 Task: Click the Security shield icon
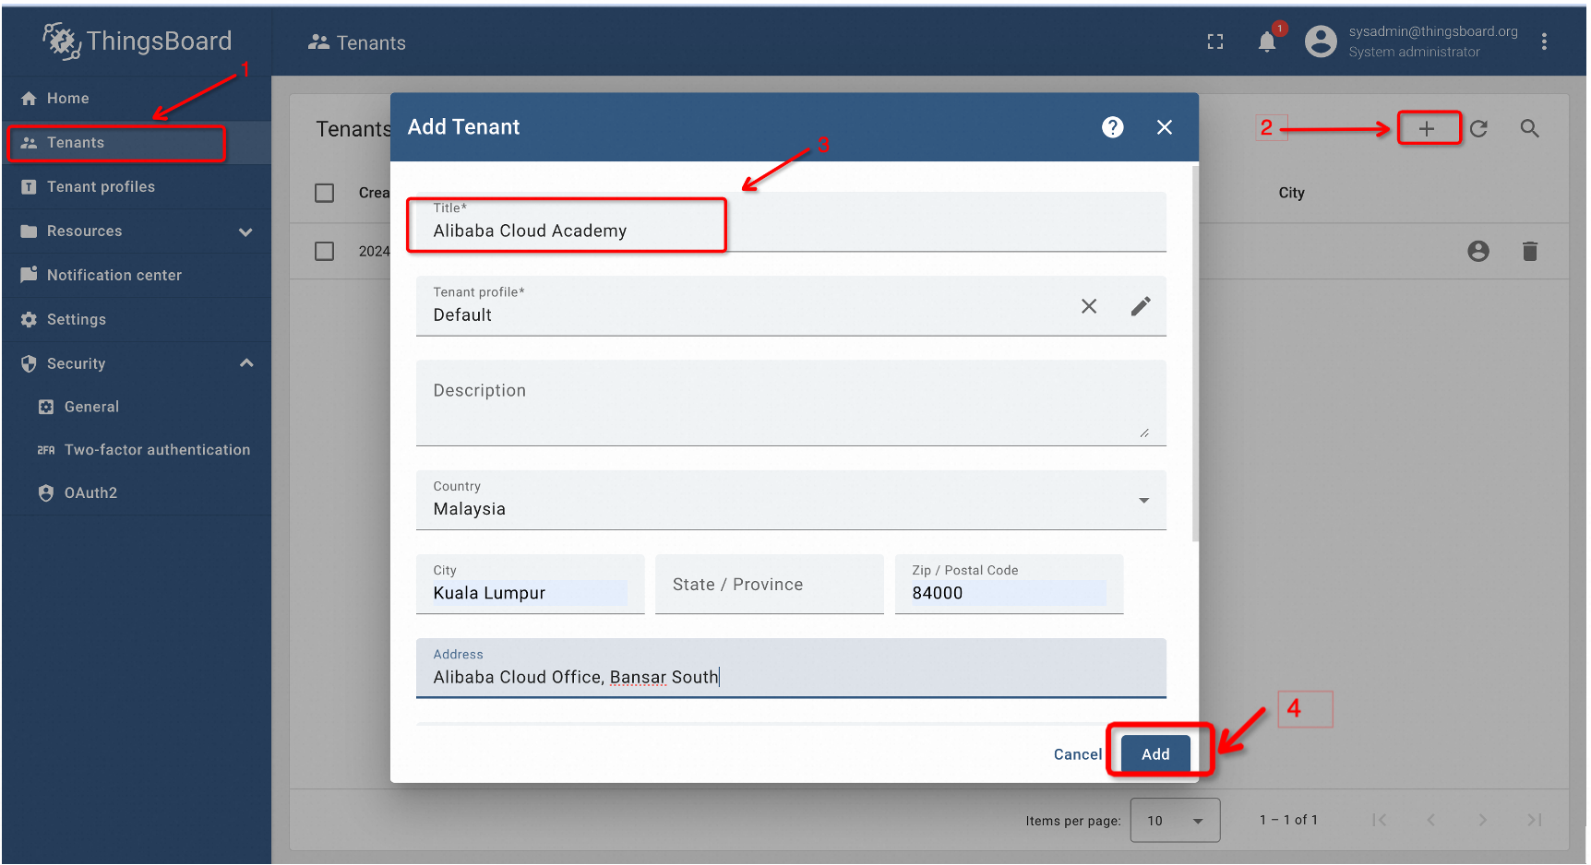[x=29, y=363]
